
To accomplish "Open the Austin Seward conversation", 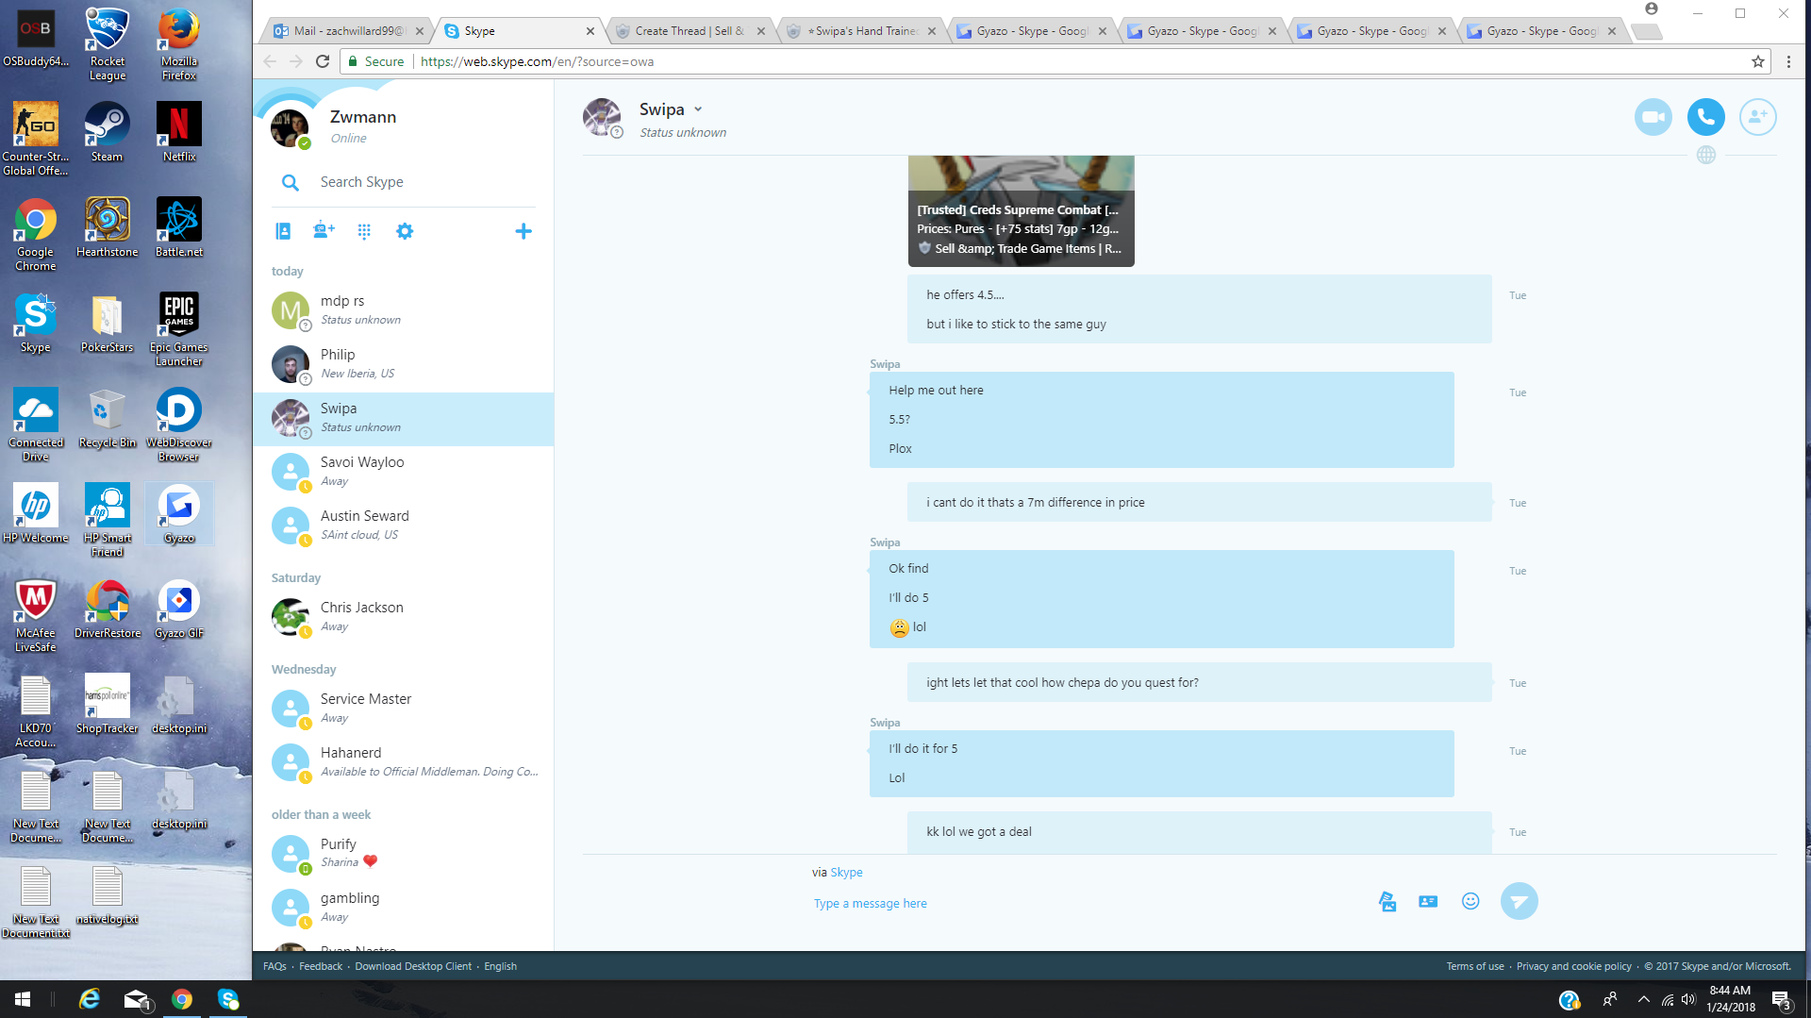I will pyautogui.click(x=404, y=526).
